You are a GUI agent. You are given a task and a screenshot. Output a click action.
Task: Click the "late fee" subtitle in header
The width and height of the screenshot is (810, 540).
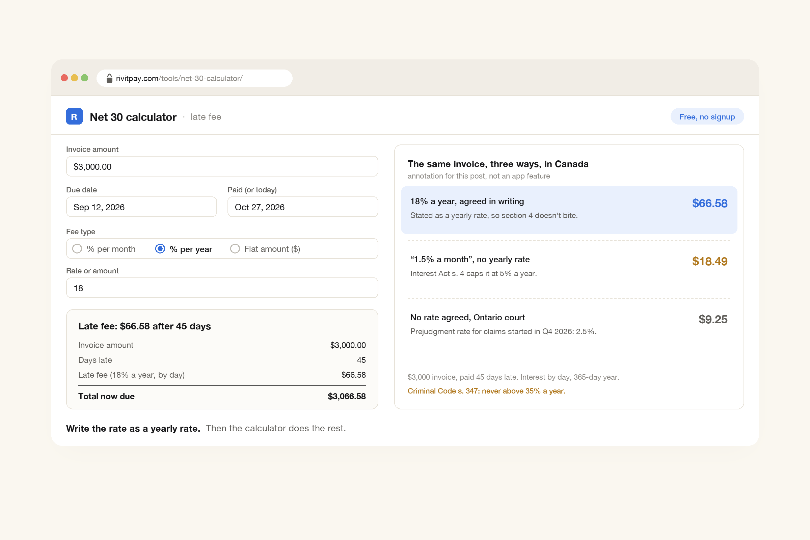[206, 117]
